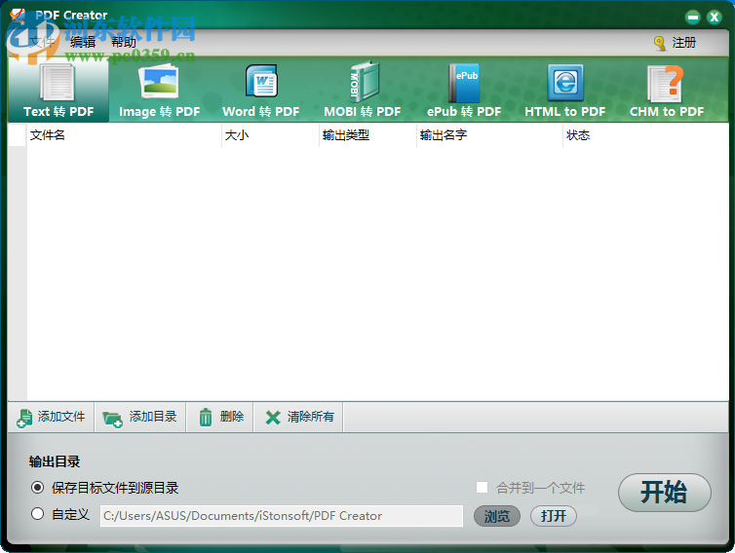Screen dimensions: 735x553
Task: Click the 添加目录 add folder button
Action: click(x=139, y=417)
